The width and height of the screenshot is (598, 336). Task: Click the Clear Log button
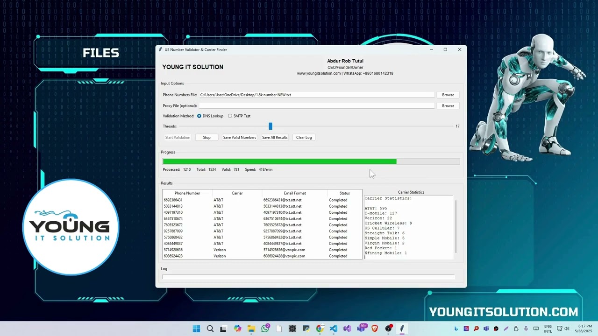click(x=304, y=137)
